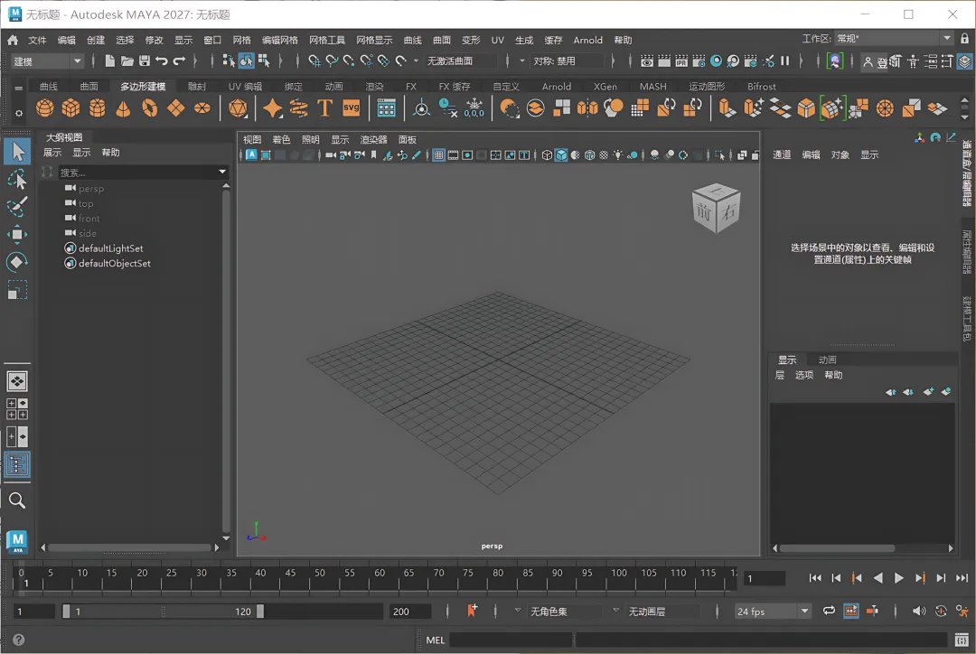Click the SVG import shelf icon

(x=351, y=108)
